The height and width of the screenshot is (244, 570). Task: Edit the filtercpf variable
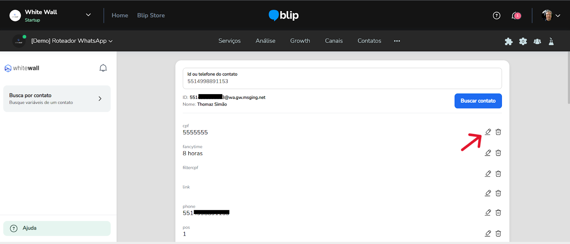pos(488,174)
